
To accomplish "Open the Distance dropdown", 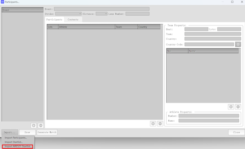I will click(x=101, y=14).
